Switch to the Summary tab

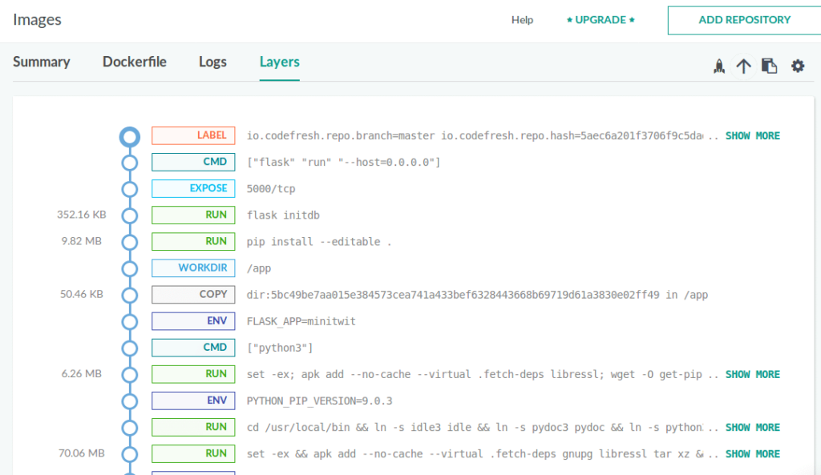(x=41, y=62)
